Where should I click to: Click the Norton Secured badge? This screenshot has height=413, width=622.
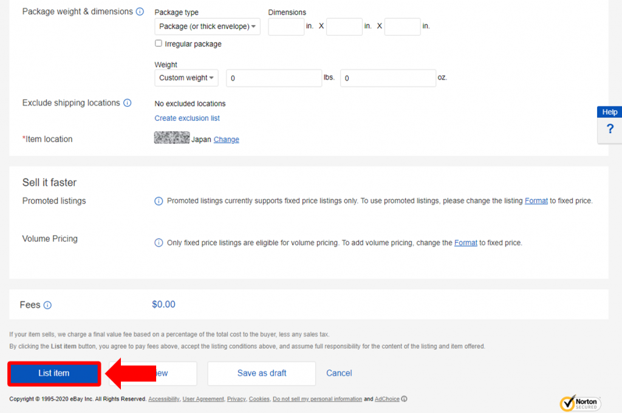click(580, 403)
